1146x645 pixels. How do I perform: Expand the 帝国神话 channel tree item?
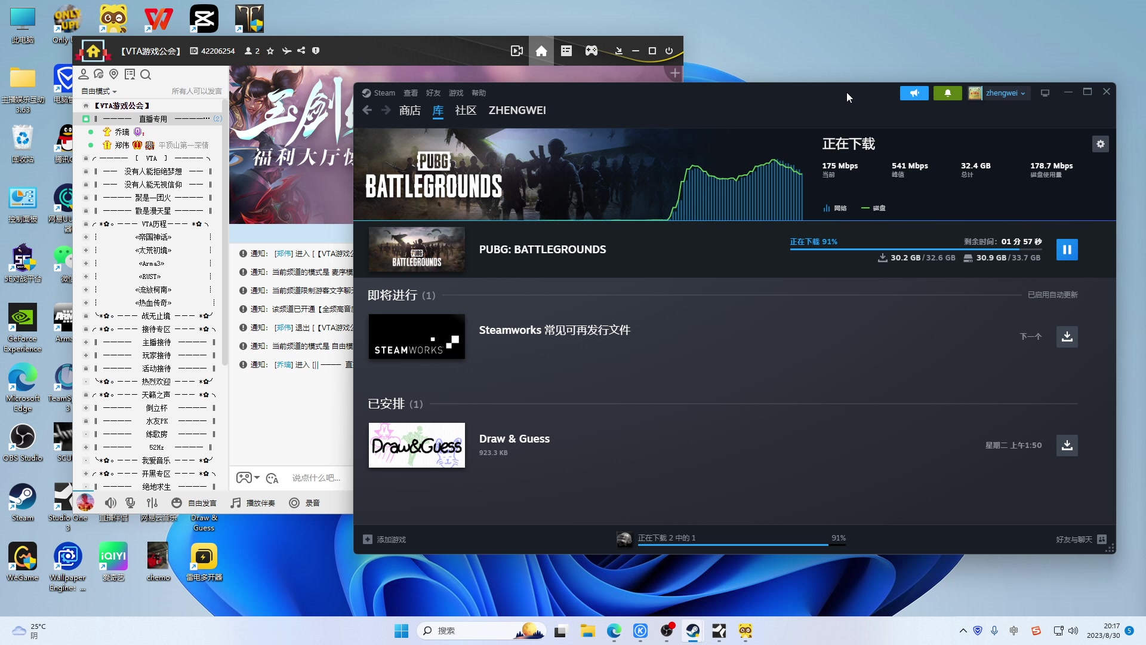pos(86,237)
